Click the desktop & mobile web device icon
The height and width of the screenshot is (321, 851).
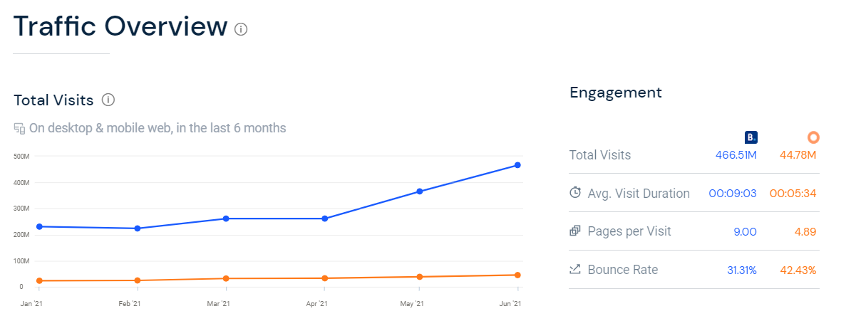tap(19, 129)
